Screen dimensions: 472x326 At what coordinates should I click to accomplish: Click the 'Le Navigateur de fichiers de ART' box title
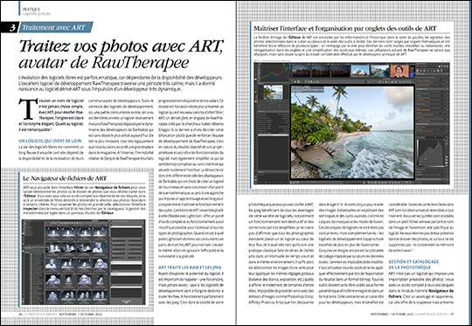[x=65, y=178]
